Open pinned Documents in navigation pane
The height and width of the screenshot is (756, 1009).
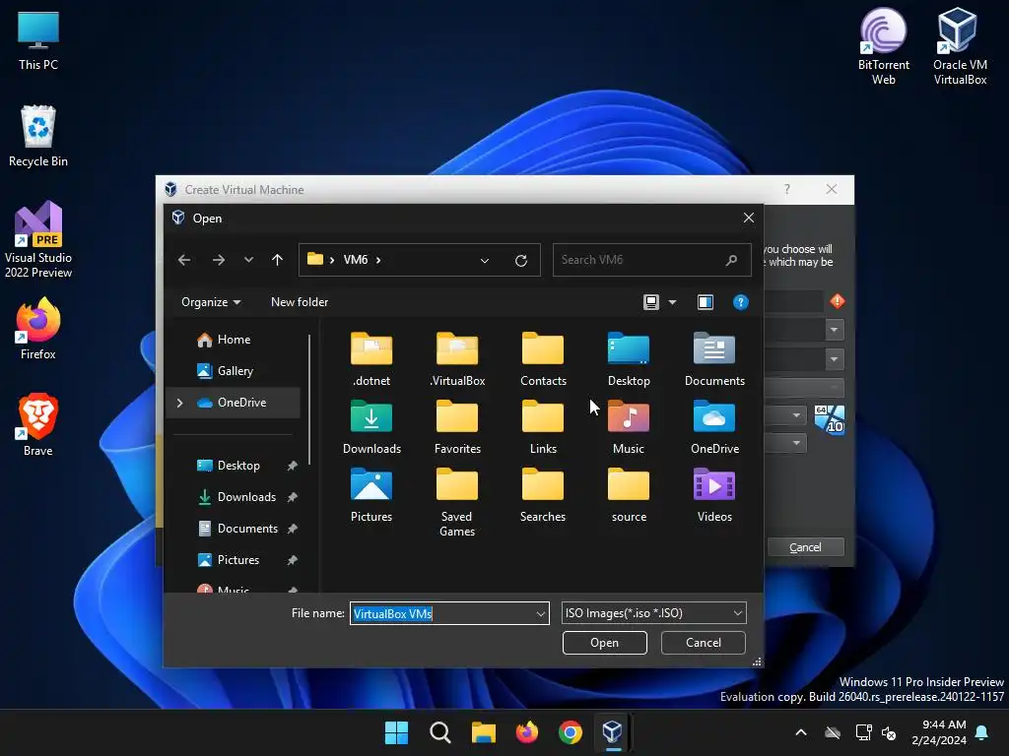pos(238,529)
